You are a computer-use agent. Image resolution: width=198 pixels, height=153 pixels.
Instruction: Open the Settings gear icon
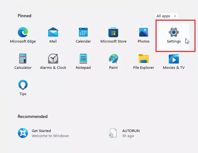coord(174,32)
